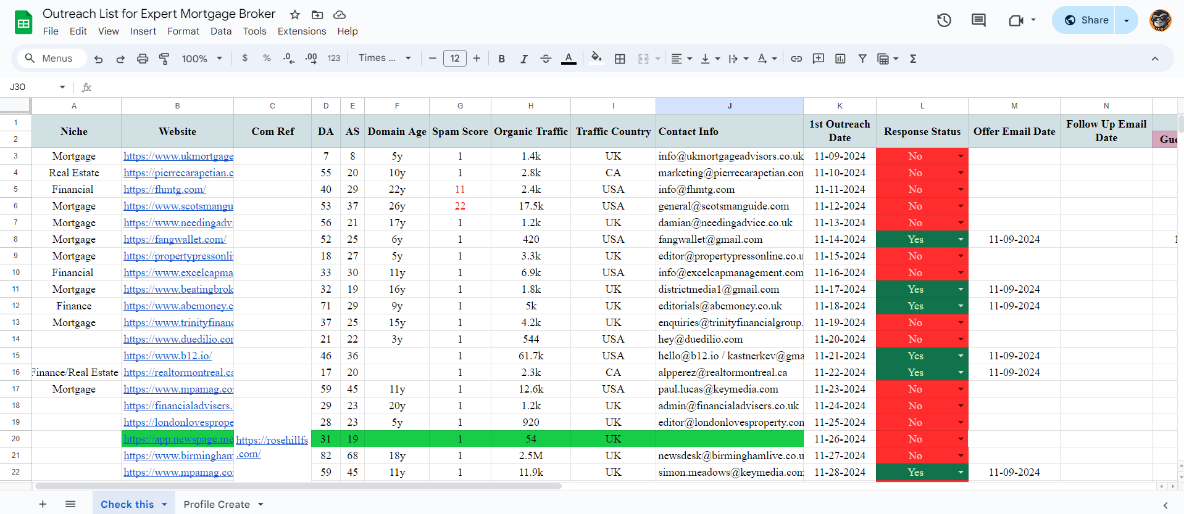Open Response Status dropdown in row 8
This screenshot has width=1184, height=514.
click(x=961, y=239)
